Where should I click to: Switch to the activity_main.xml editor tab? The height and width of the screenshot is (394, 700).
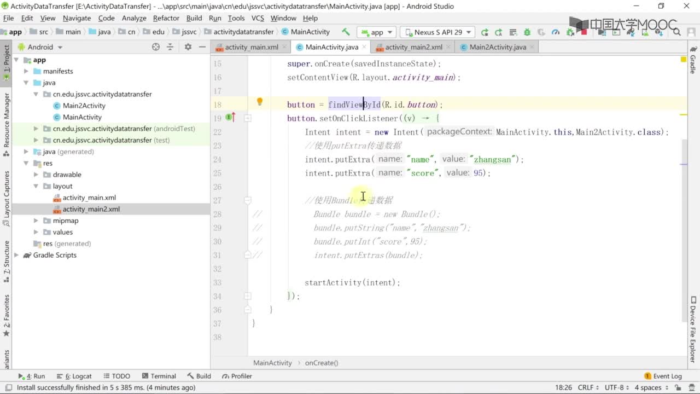point(252,47)
